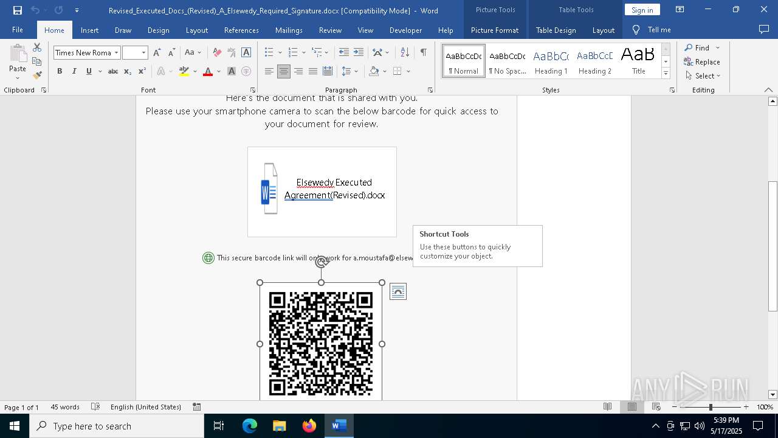
Task: Open the Picture Format tab
Action: (495, 30)
